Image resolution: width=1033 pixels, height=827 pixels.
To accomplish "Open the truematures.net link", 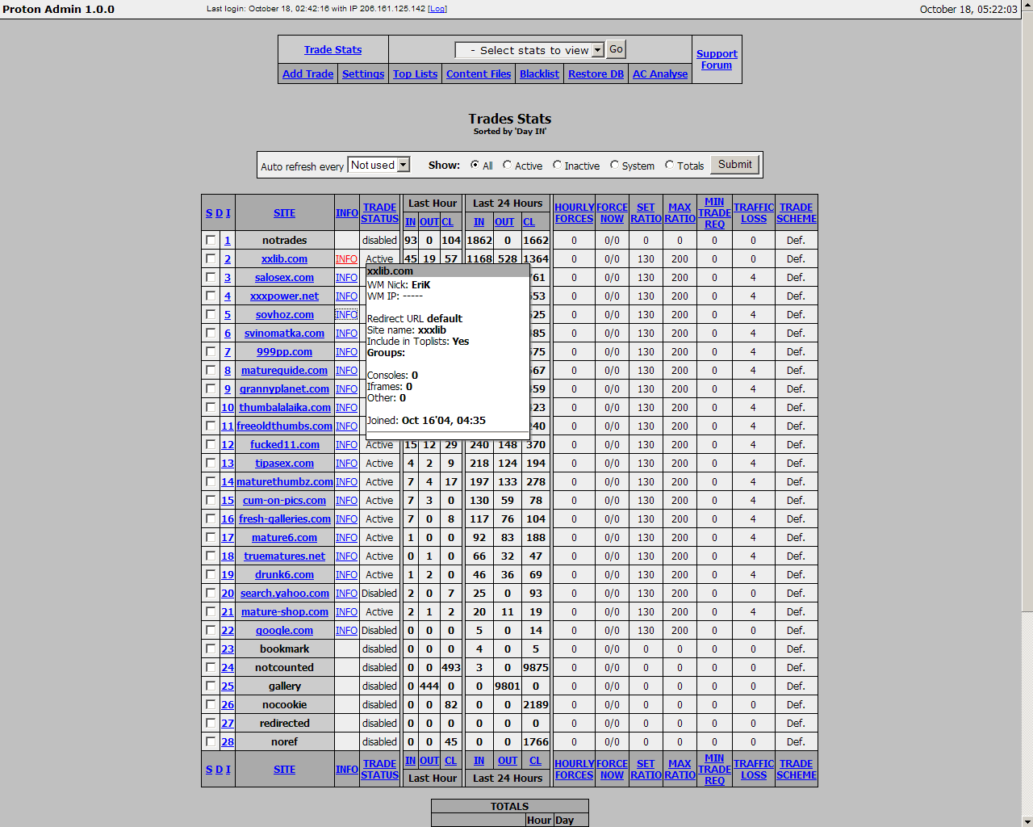I will point(284,556).
